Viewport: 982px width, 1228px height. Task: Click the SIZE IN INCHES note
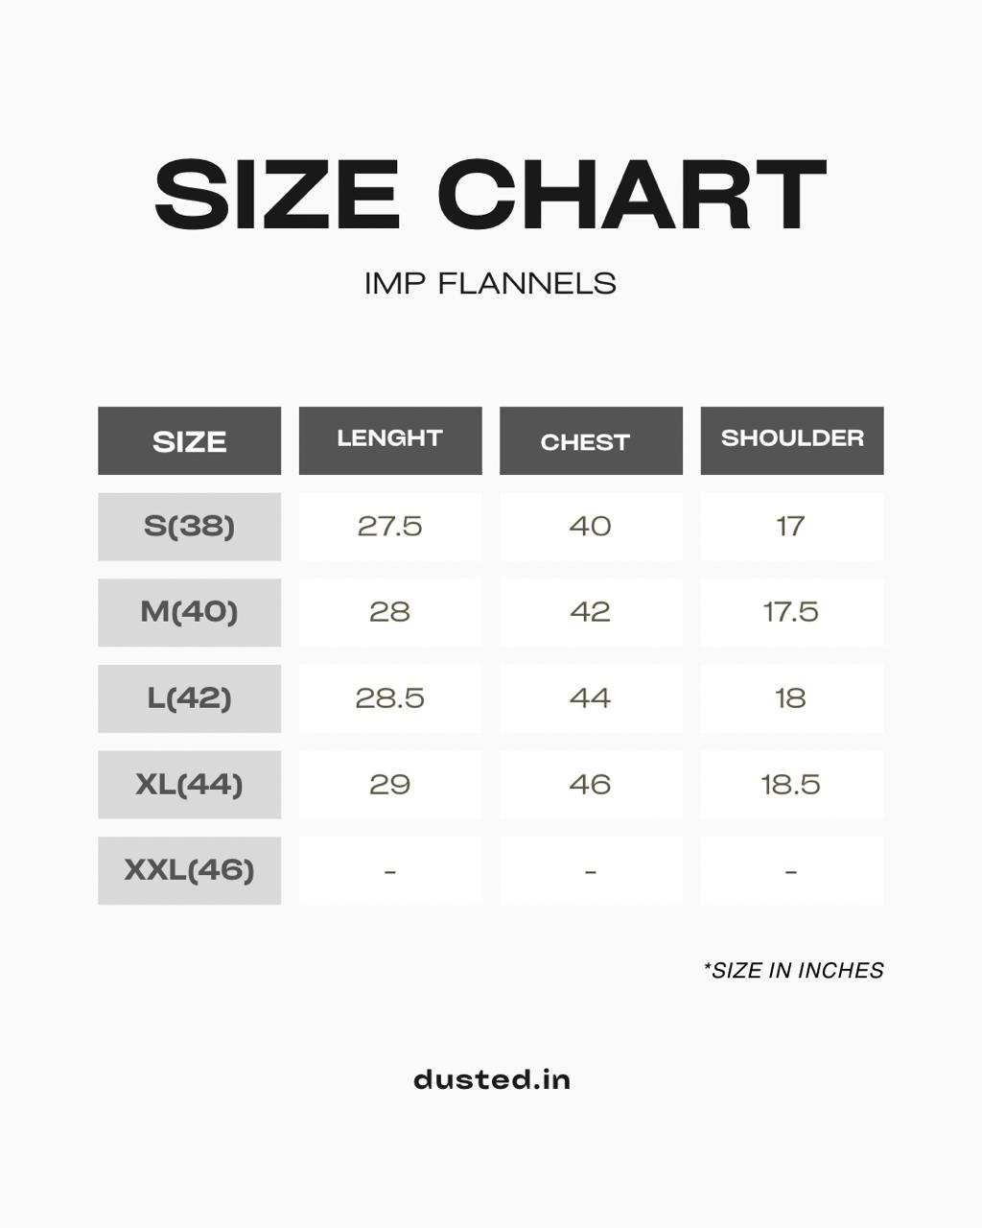794,970
